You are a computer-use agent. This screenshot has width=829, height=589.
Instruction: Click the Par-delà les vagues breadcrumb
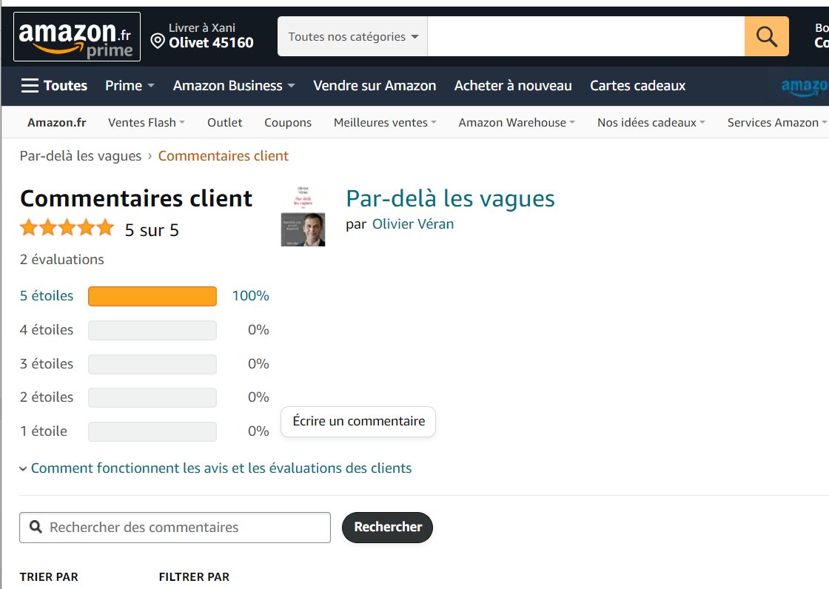pyautogui.click(x=81, y=156)
